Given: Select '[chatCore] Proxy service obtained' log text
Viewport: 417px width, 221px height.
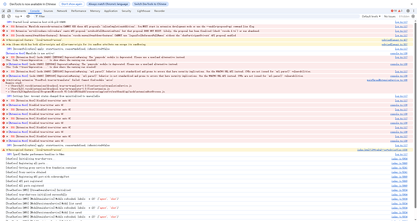Looking at the screenshot, I should tap(26, 172).
